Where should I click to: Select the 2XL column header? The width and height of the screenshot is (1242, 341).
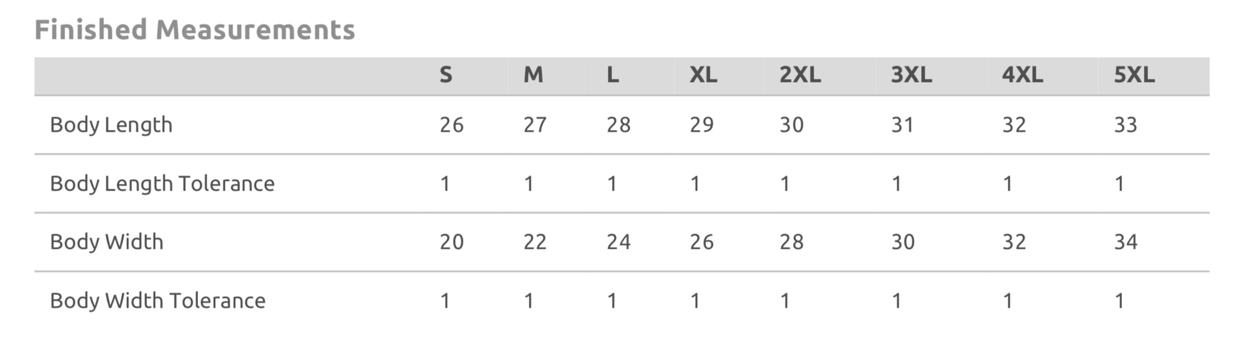(x=800, y=75)
